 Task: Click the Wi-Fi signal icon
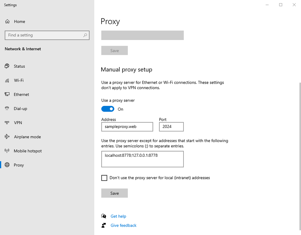point(7,80)
